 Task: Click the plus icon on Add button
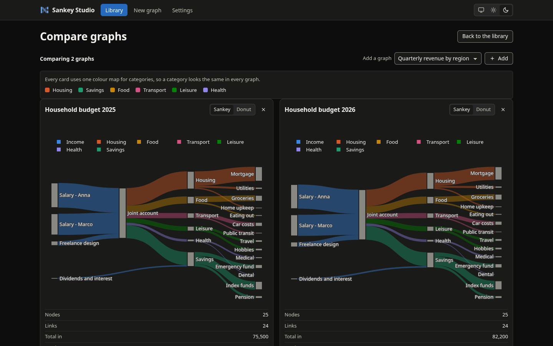(x=492, y=58)
